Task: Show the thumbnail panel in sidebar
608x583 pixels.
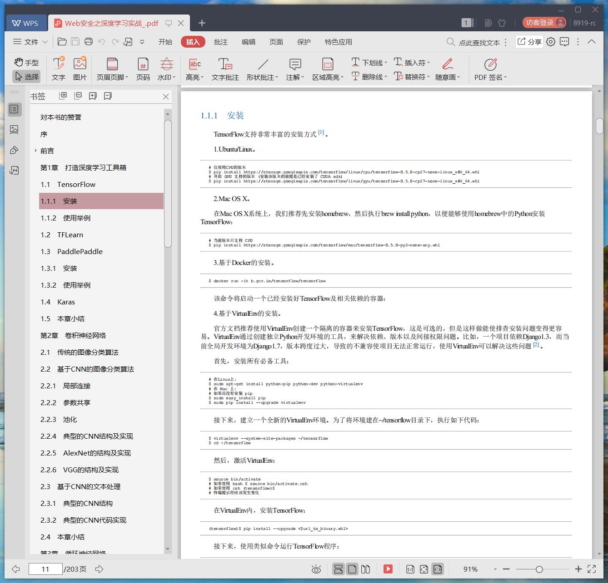Action: coord(14,130)
